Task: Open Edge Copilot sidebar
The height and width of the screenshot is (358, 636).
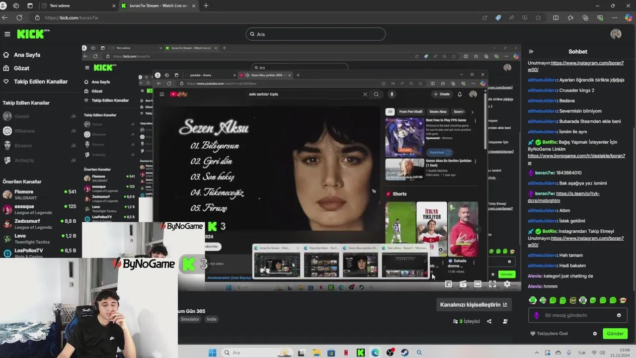Action: (629, 17)
